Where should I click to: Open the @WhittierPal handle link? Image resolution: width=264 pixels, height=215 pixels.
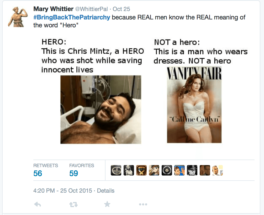[x=91, y=9]
